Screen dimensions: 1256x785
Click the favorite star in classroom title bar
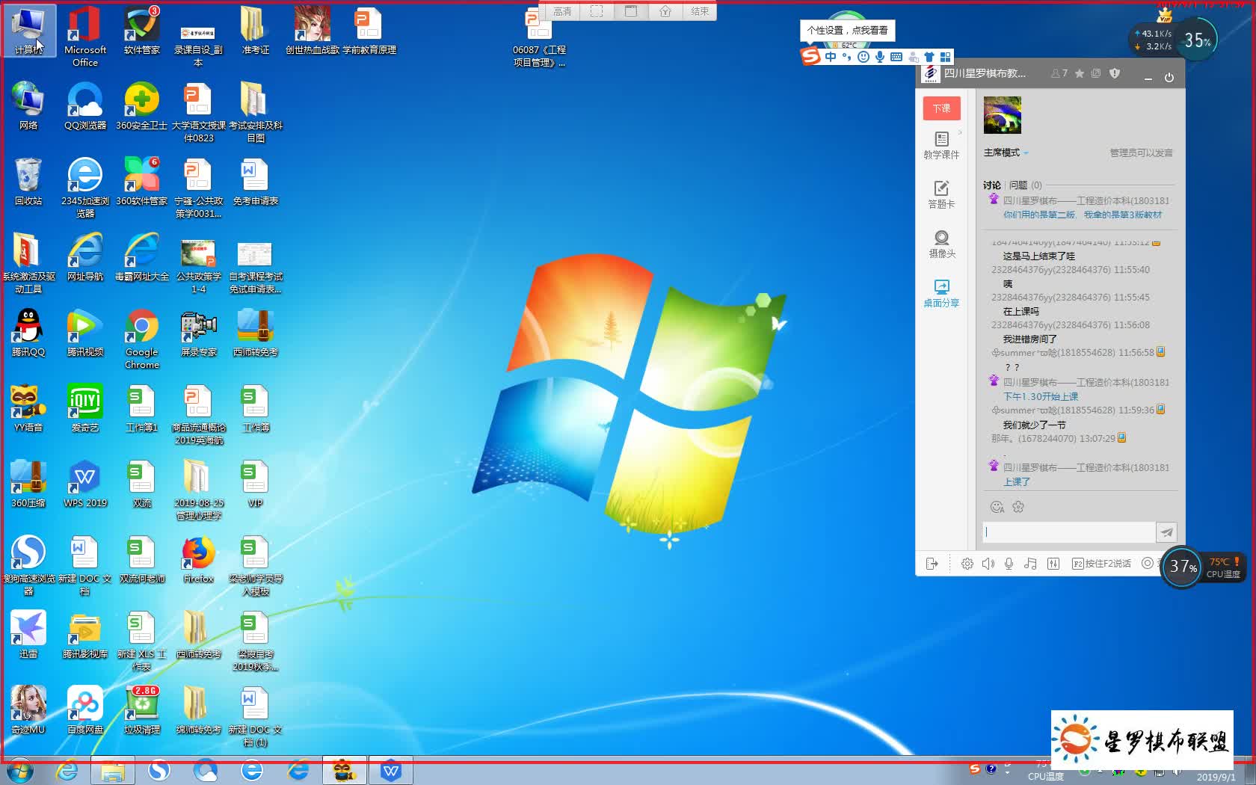[x=1079, y=73]
